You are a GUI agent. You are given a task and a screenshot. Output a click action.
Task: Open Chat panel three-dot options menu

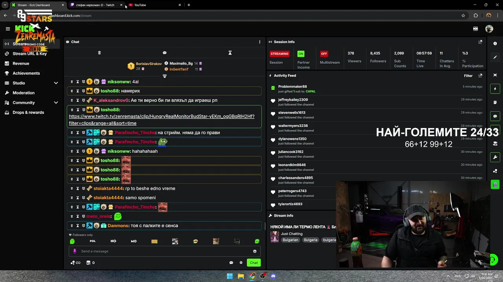point(259,42)
